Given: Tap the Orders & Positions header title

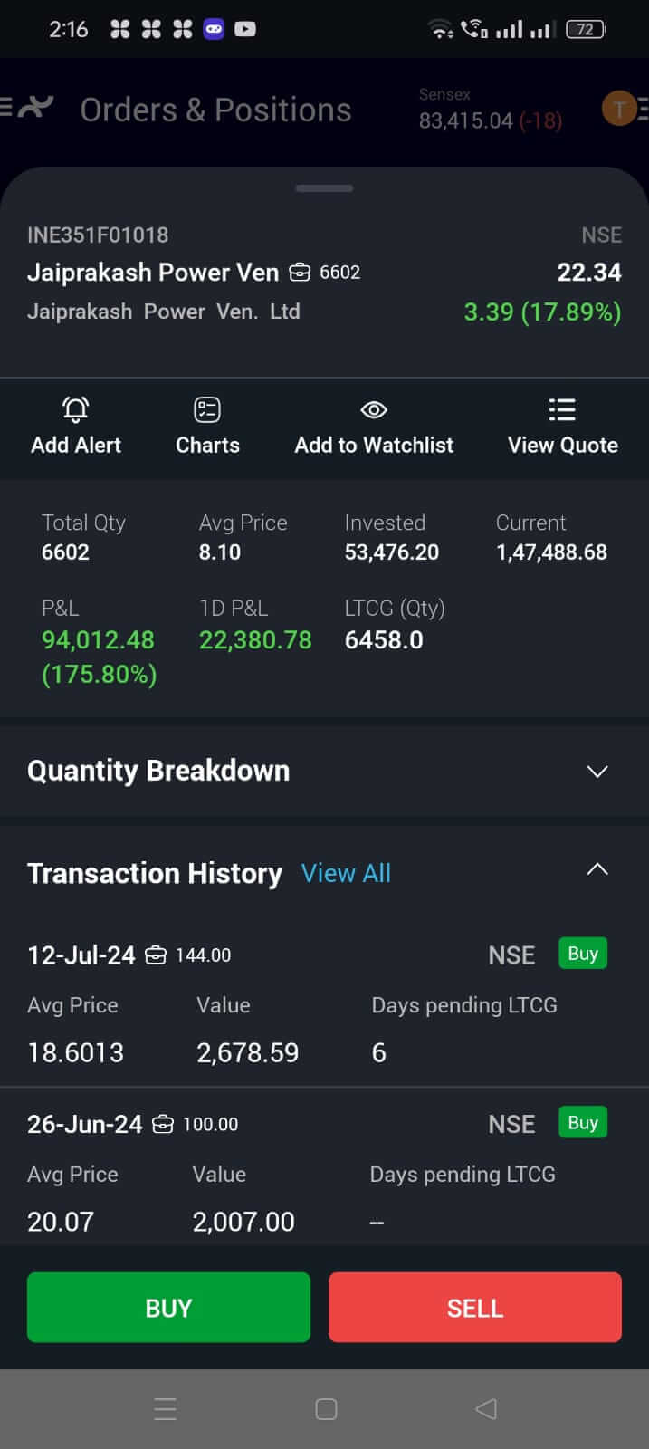Looking at the screenshot, I should (215, 110).
